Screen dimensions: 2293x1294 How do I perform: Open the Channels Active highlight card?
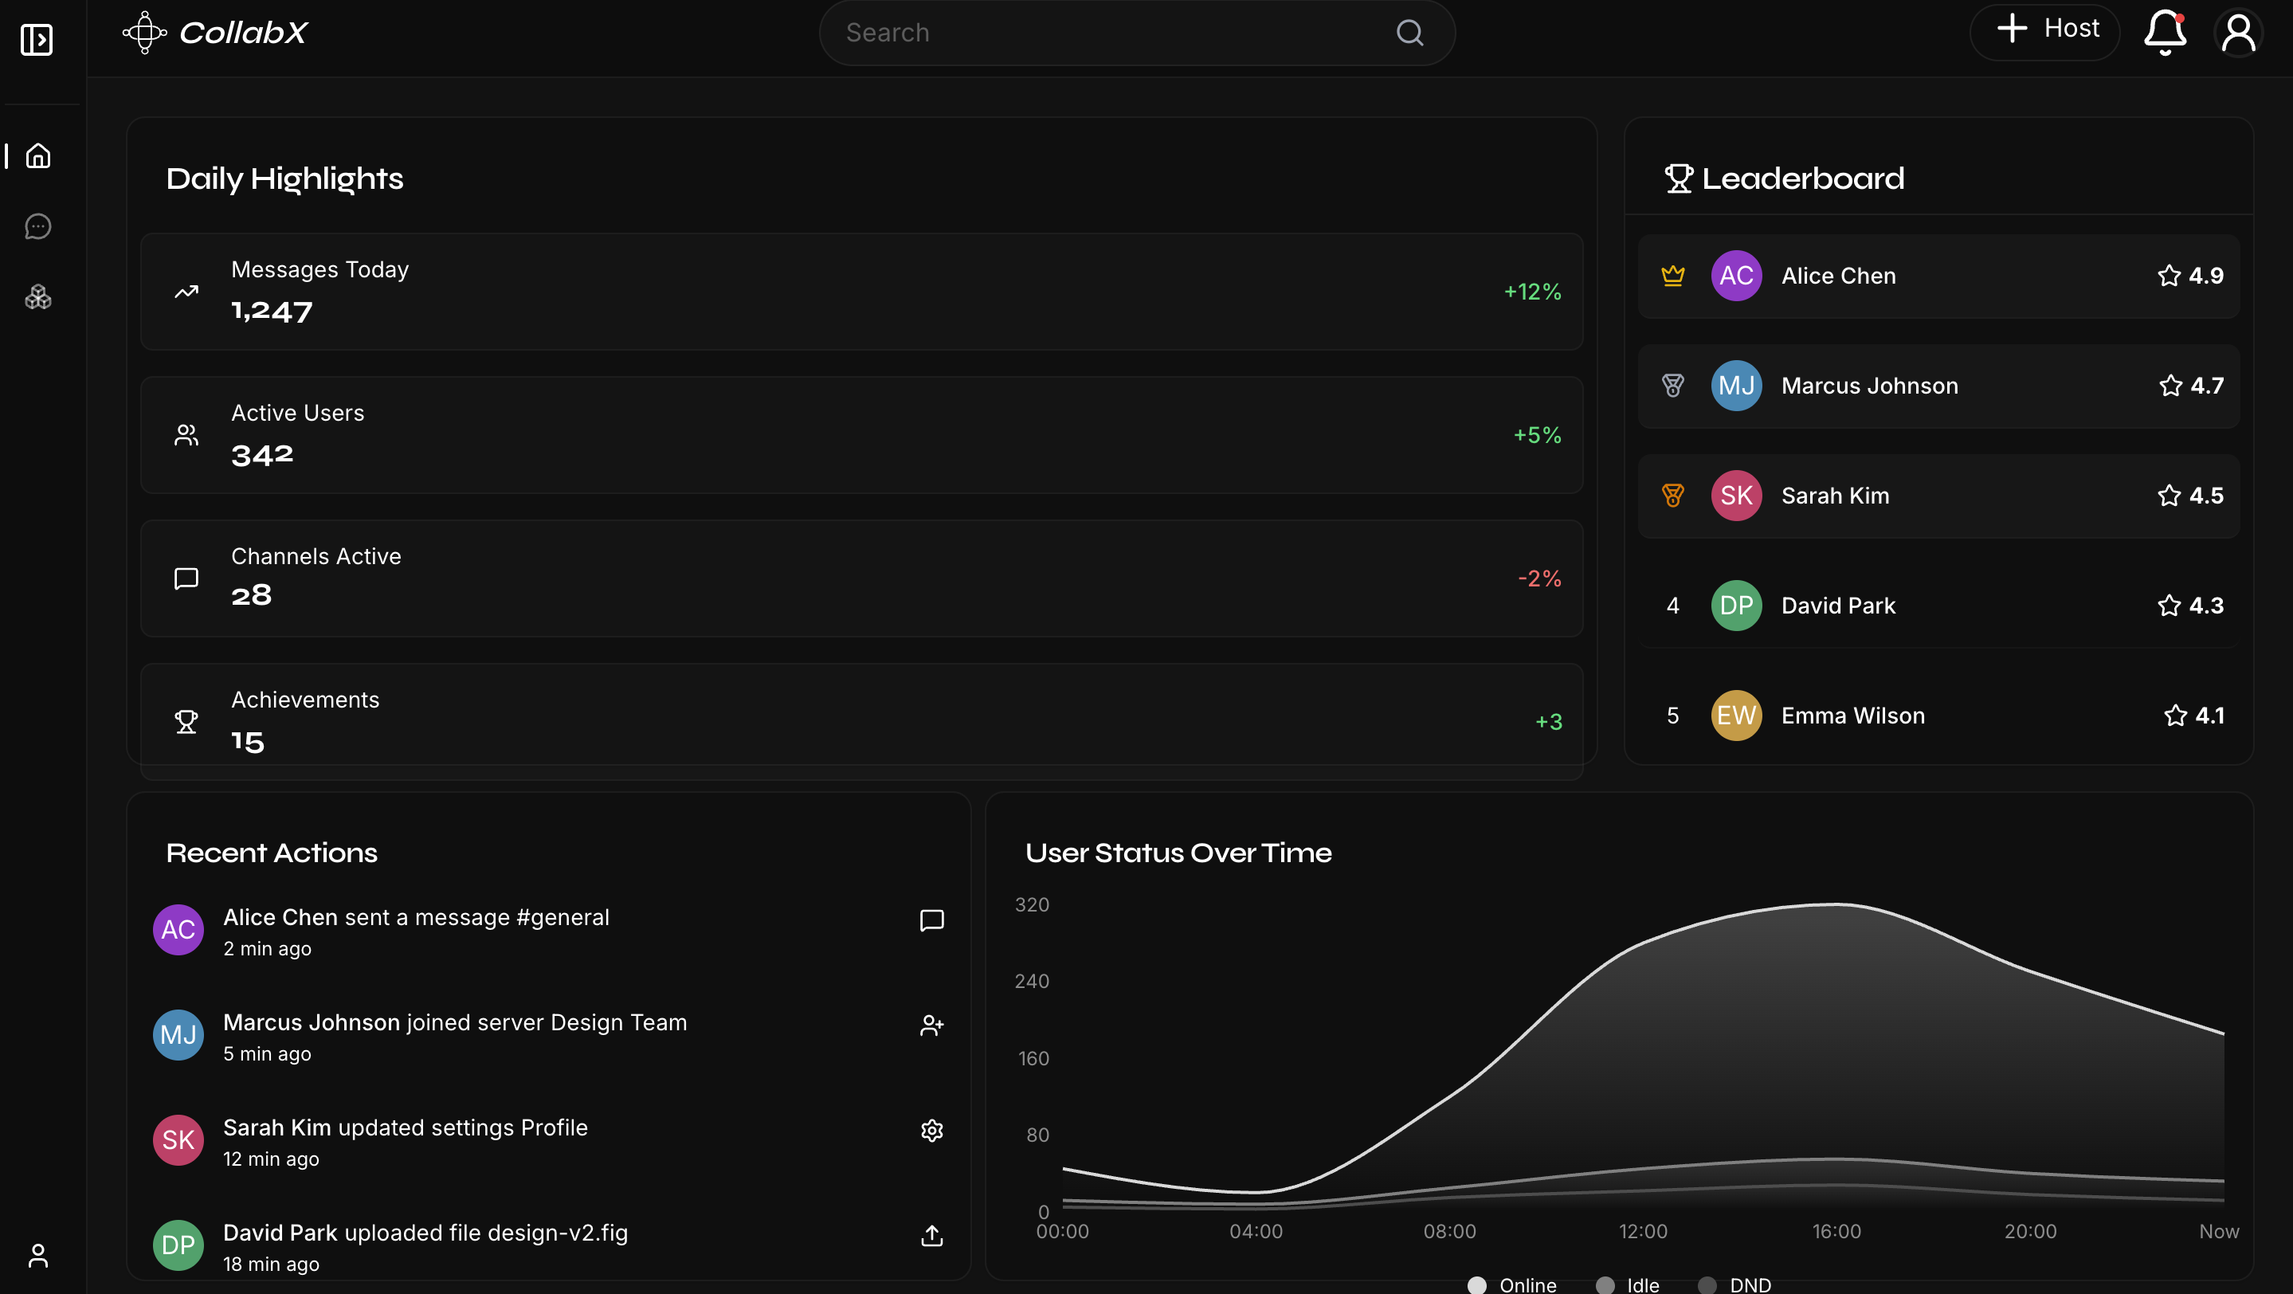pos(860,578)
